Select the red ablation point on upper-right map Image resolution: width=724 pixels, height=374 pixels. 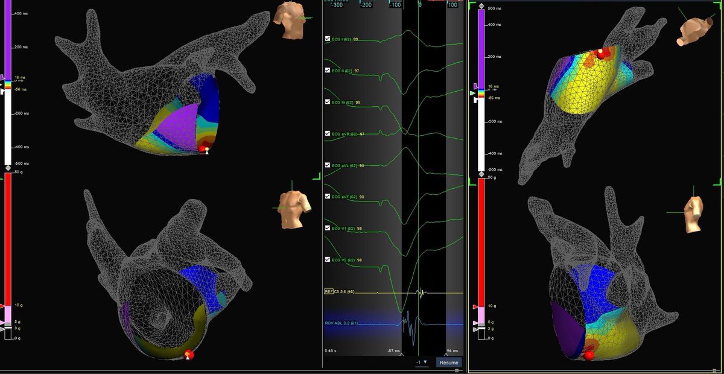pos(601,54)
